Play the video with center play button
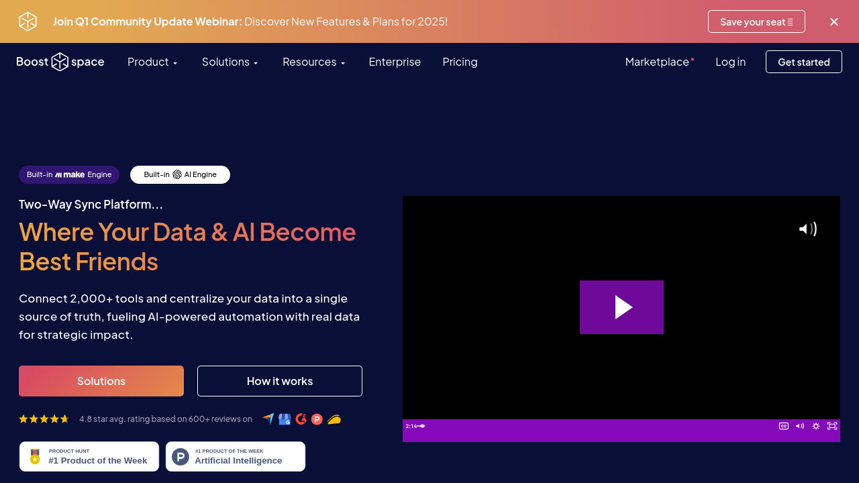 point(621,307)
